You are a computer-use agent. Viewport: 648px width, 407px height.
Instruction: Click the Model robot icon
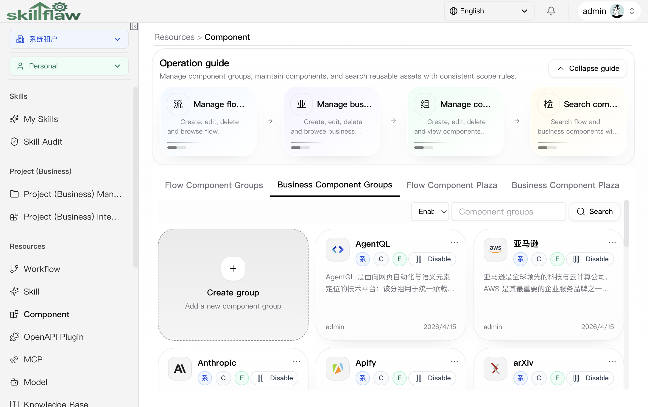coord(14,382)
